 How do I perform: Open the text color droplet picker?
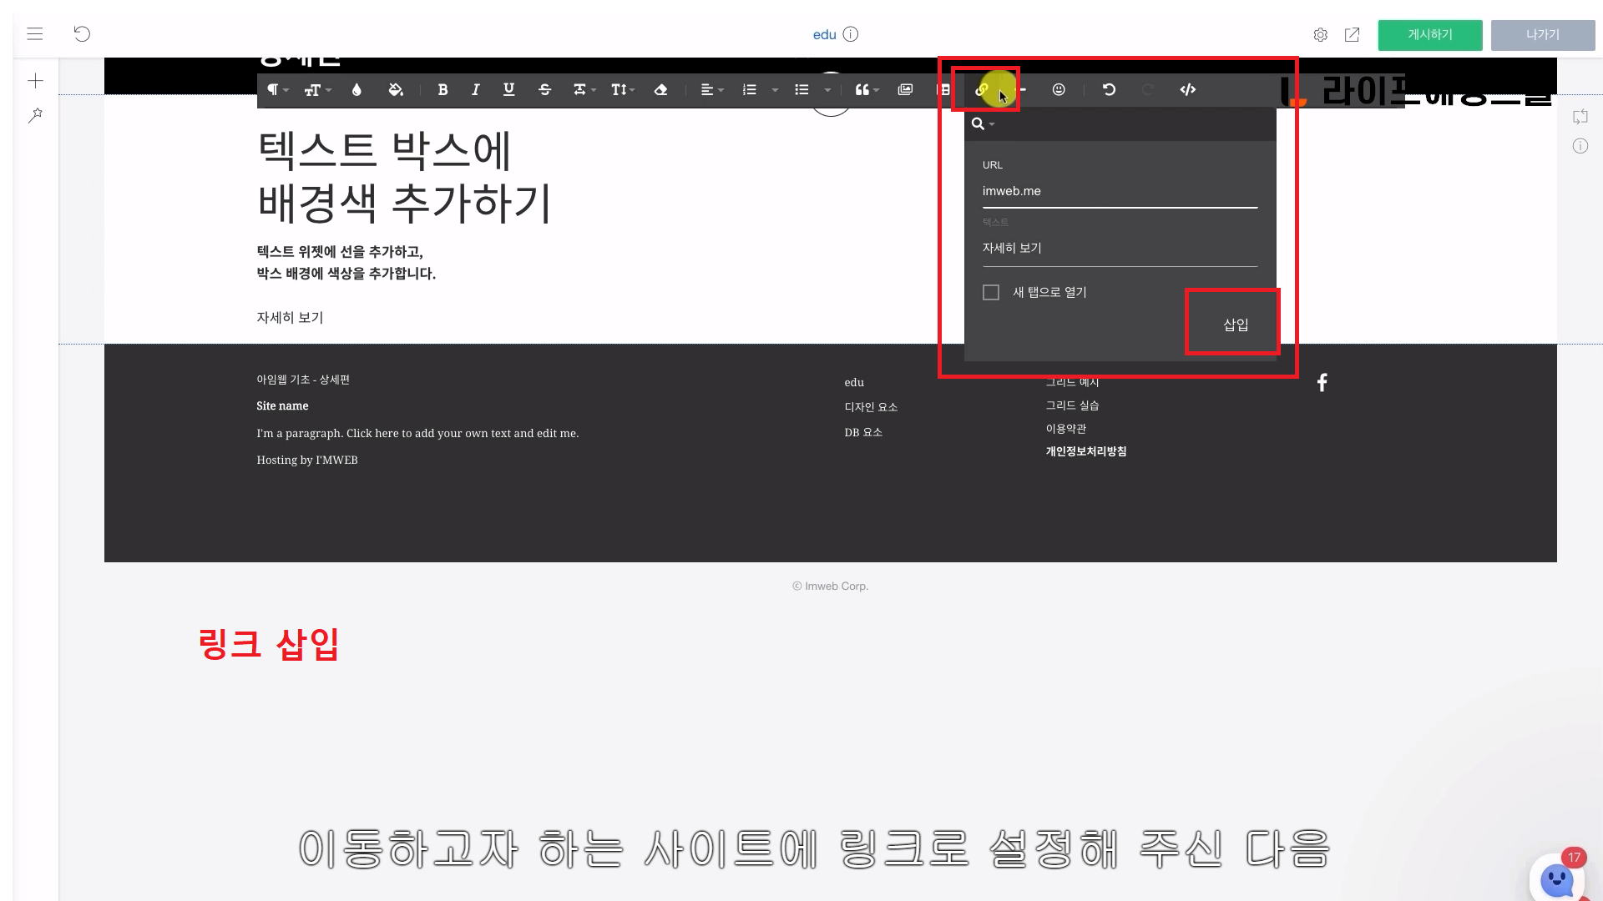357,90
